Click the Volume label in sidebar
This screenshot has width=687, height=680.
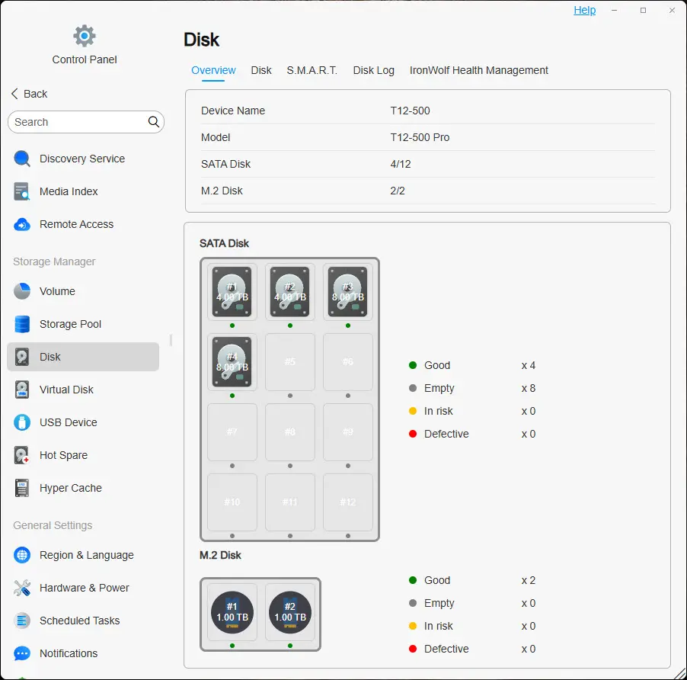57,291
